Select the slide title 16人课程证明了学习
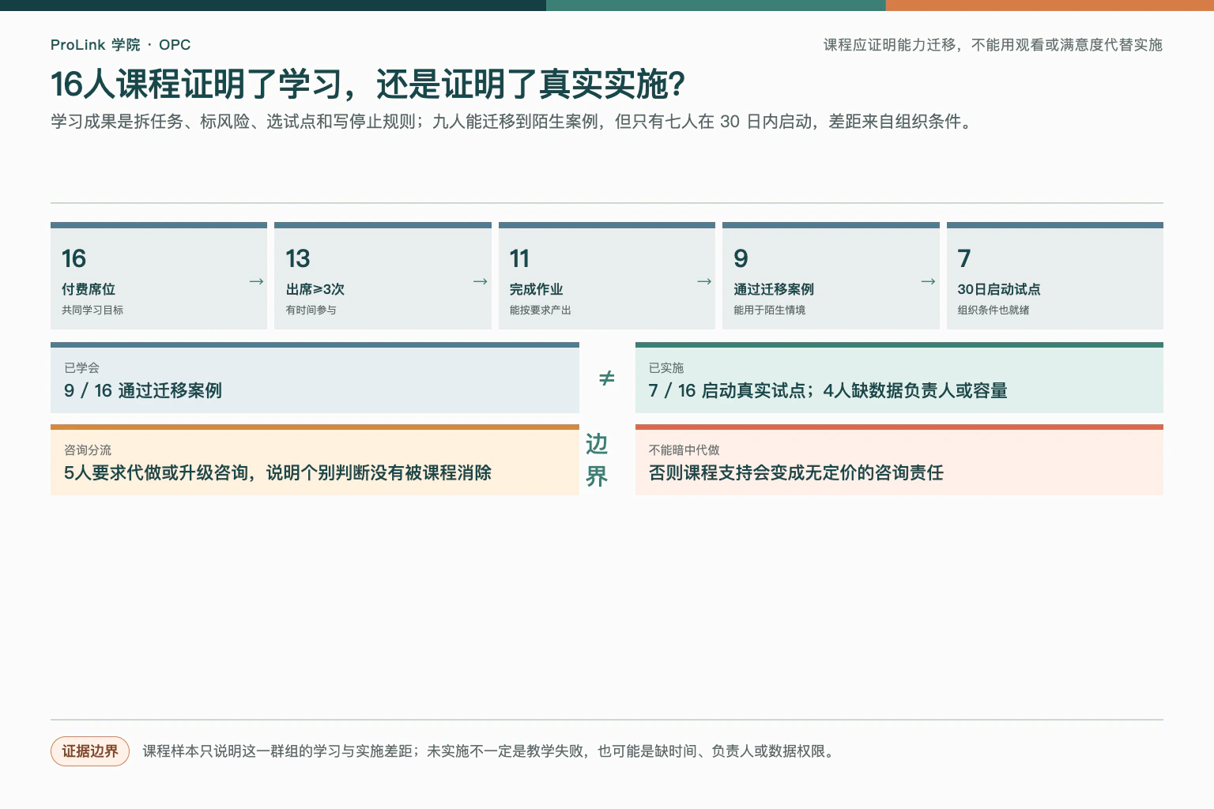The width and height of the screenshot is (1214, 809). click(368, 85)
